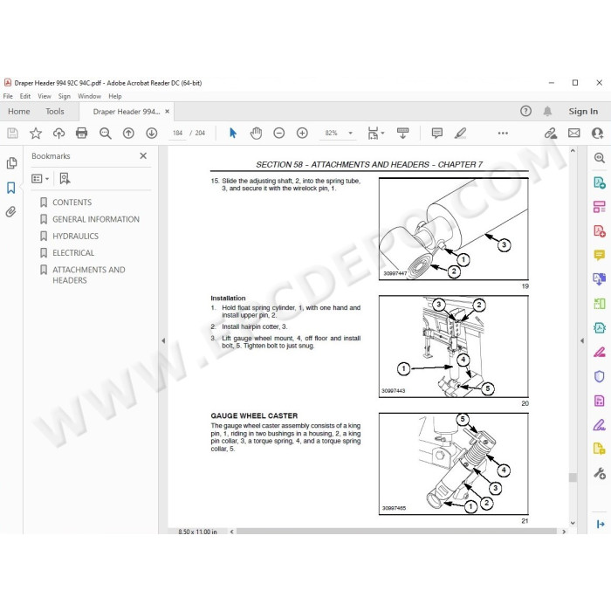Toggle the Bookmarks panel sidebar icon
The height and width of the screenshot is (611, 611).
coord(10,188)
